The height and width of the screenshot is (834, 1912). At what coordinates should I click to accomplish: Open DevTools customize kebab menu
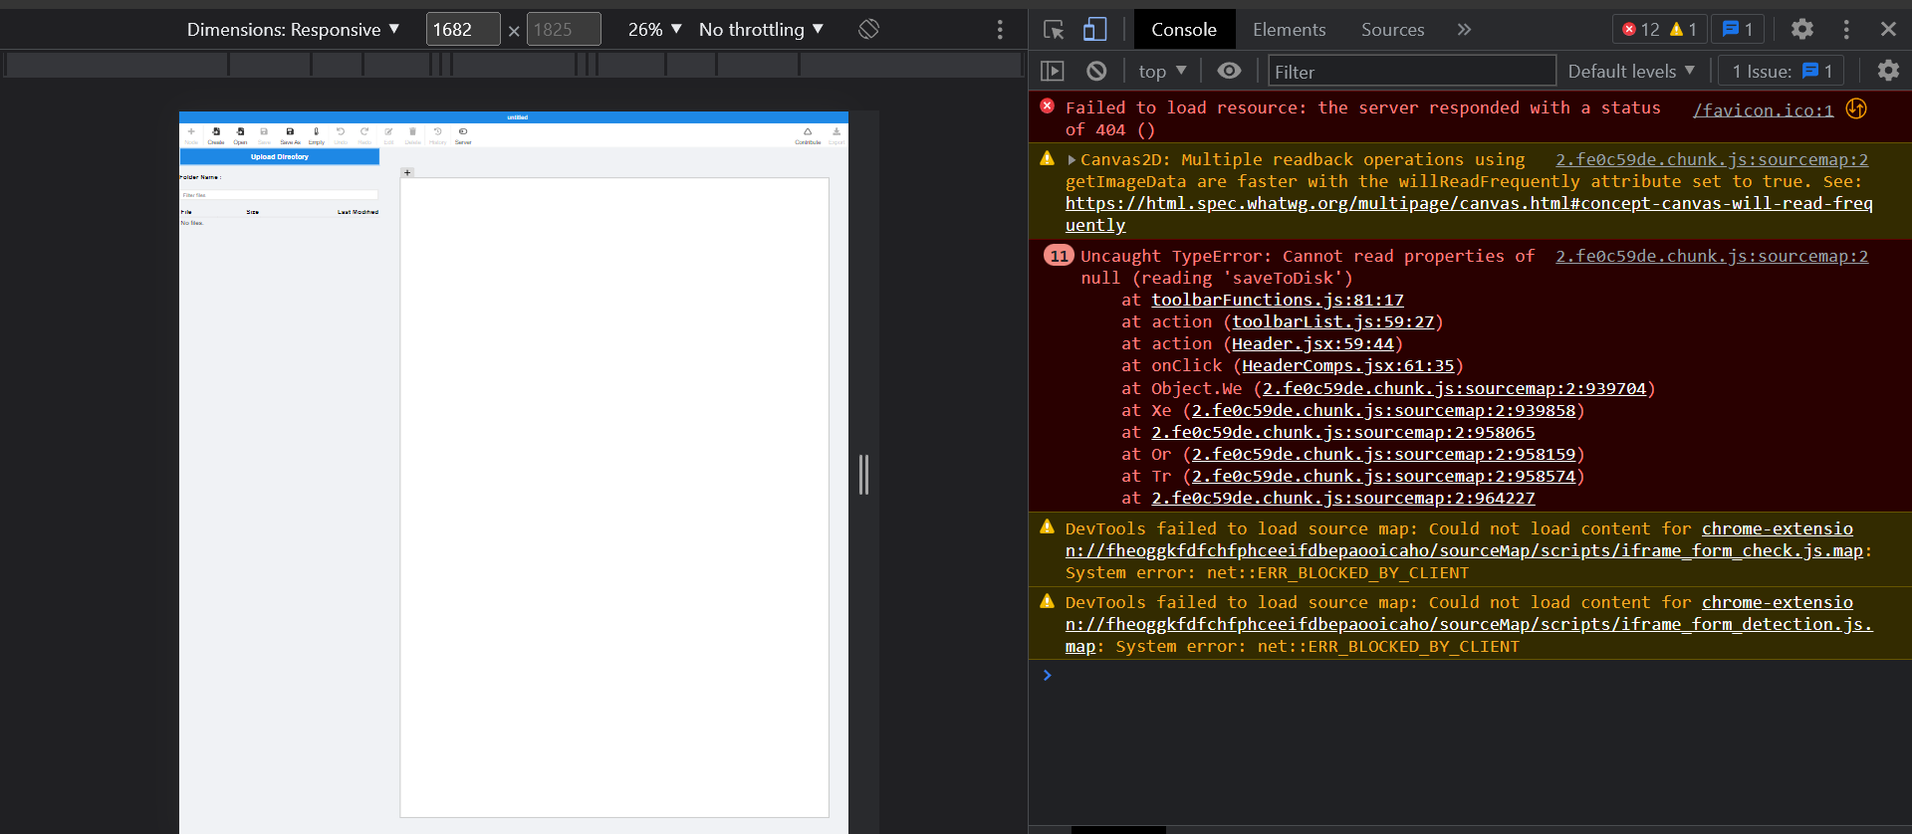pos(1846,30)
